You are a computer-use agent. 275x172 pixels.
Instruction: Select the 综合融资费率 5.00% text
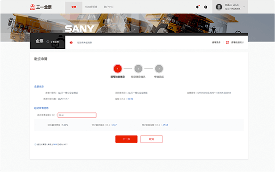(58, 125)
